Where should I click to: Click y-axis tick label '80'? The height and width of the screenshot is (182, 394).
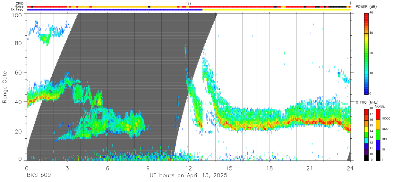click(x=19, y=43)
